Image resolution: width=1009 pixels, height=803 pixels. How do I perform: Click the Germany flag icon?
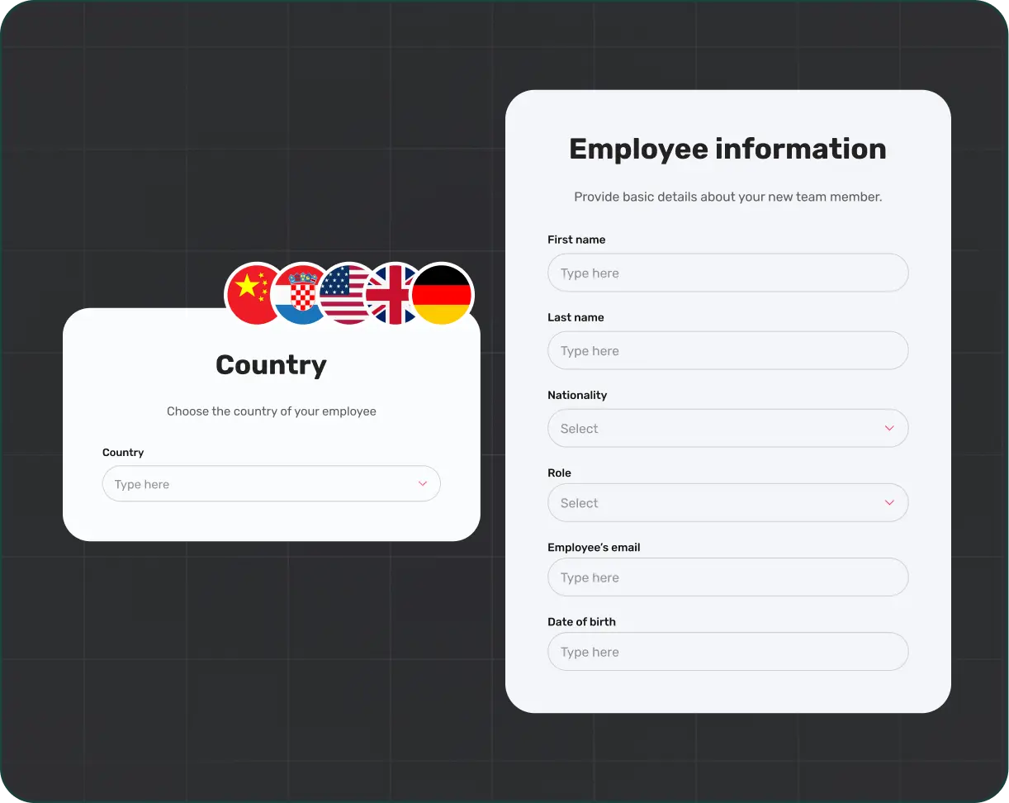442,293
